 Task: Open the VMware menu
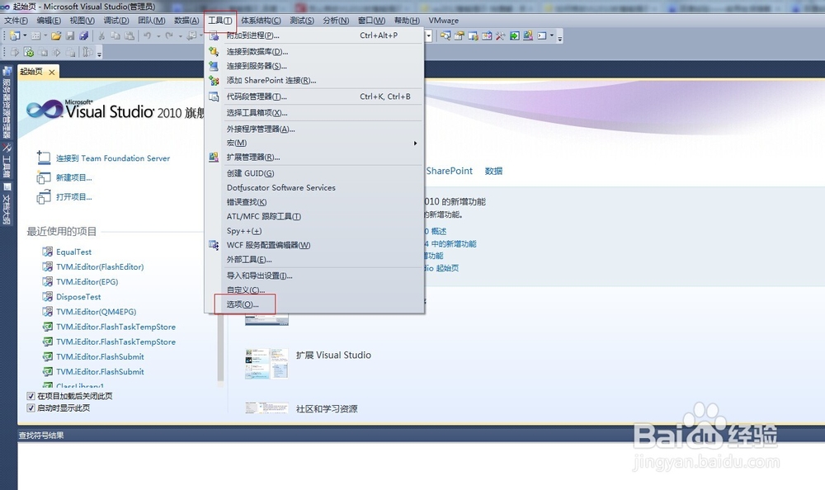point(444,21)
